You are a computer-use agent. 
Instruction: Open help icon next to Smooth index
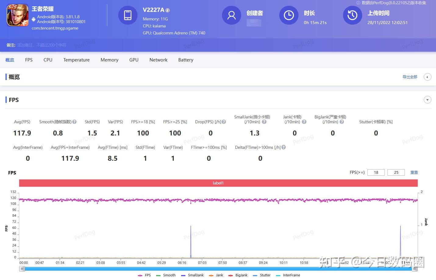point(74,122)
